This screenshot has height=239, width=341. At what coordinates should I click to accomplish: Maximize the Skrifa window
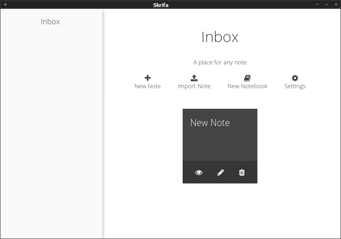(x=327, y=4)
